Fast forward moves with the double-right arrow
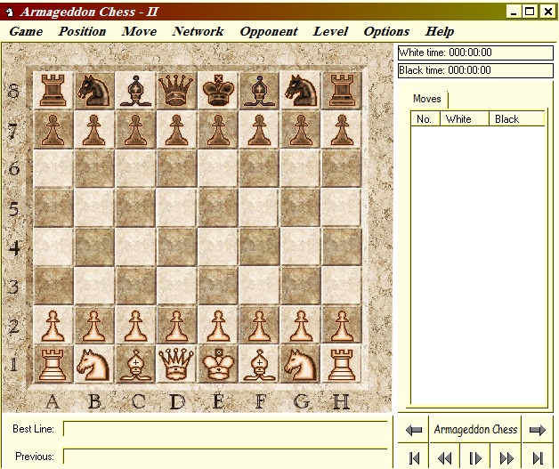The image size is (559, 469). coord(506,458)
